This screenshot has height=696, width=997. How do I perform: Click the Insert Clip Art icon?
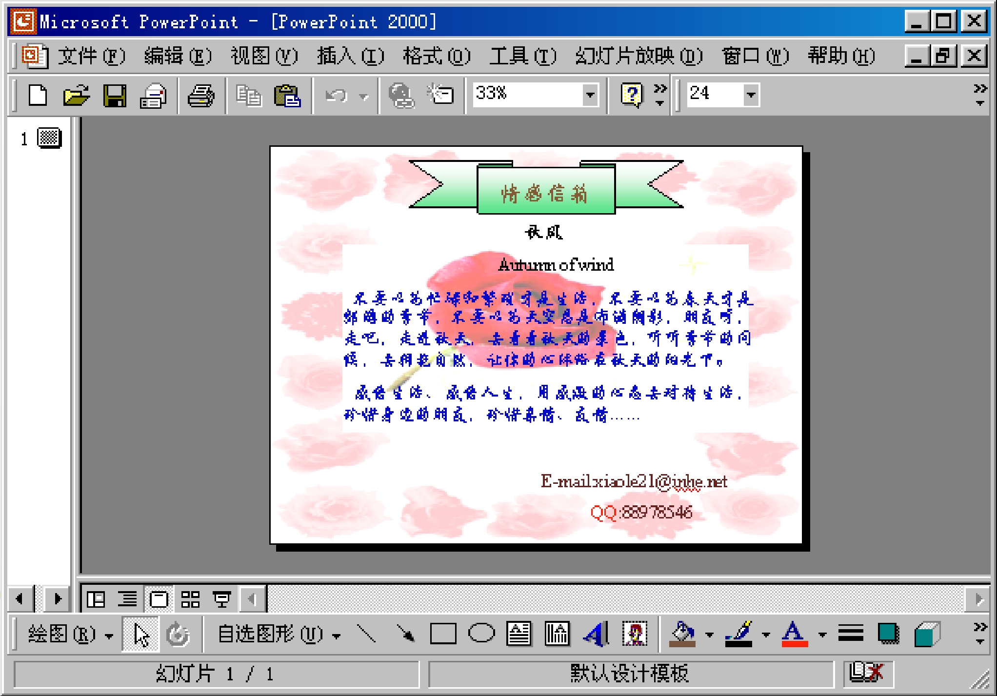tap(635, 634)
